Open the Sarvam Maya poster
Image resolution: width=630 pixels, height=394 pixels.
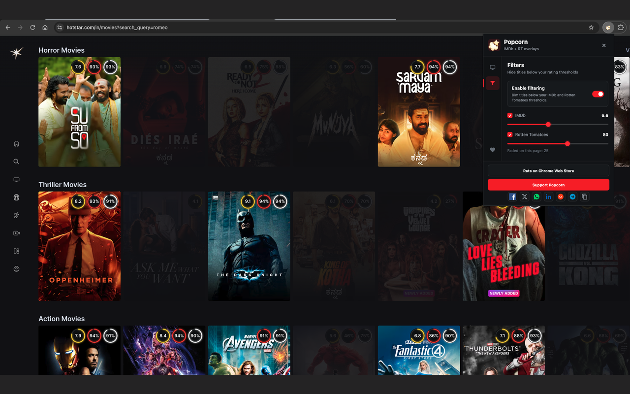coord(419,112)
